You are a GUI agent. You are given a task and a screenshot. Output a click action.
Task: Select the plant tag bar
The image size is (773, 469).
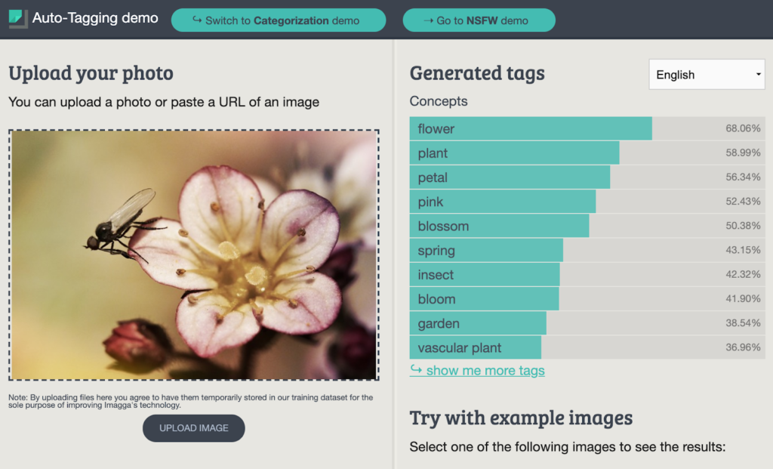(514, 153)
